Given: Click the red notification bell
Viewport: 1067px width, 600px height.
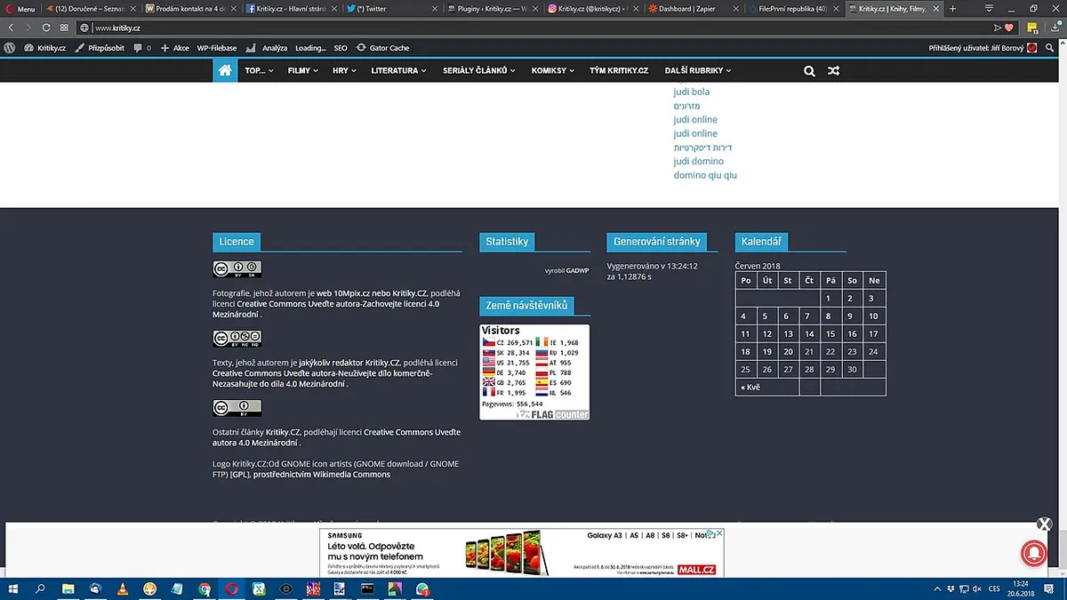Looking at the screenshot, I should [x=1034, y=552].
